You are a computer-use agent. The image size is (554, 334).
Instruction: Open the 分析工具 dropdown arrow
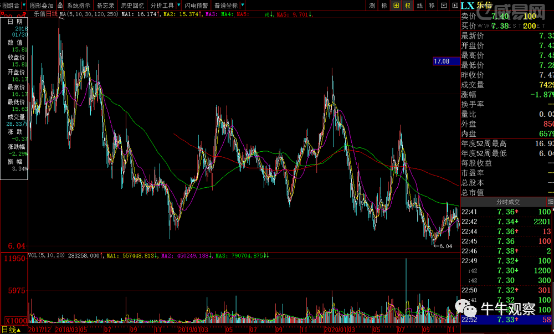(178, 6)
